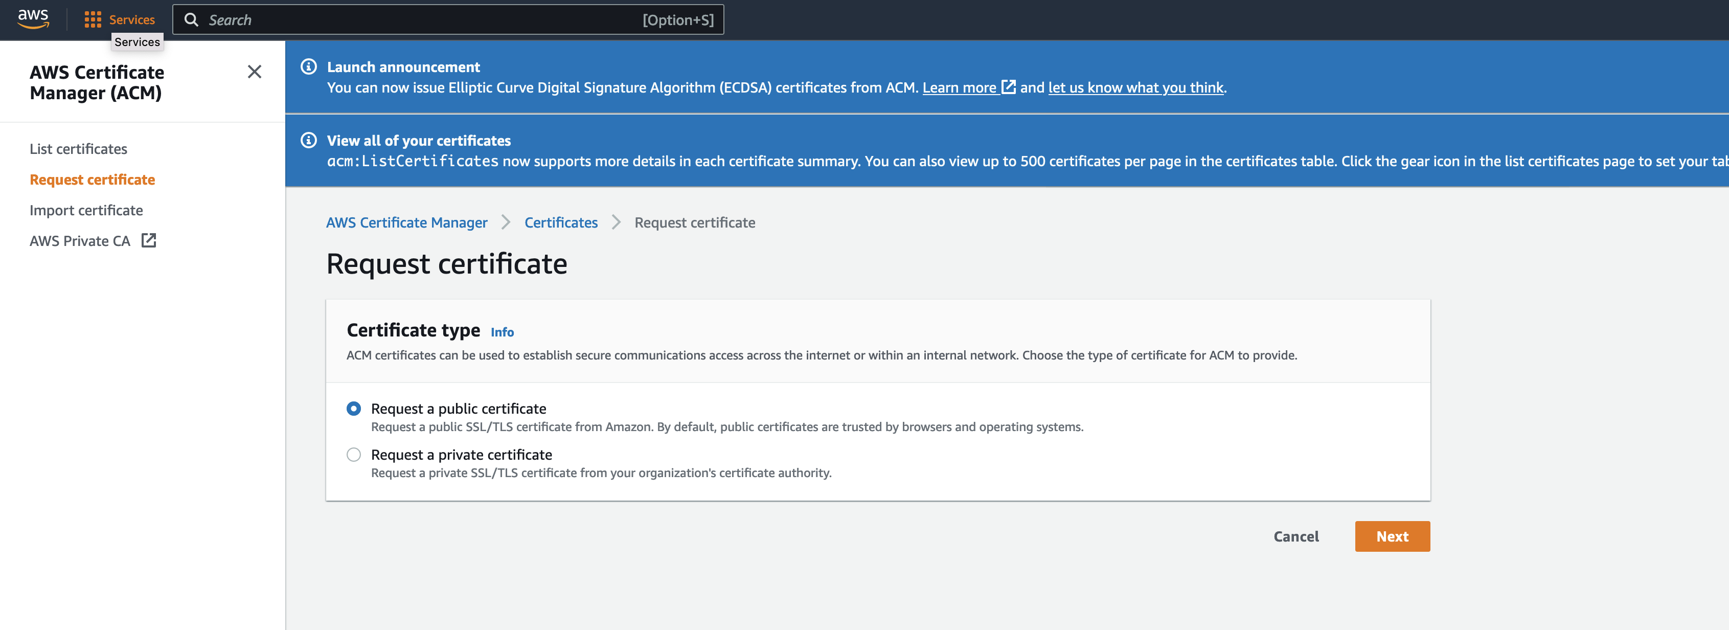Open the external link icon beside Learn more

(1008, 86)
